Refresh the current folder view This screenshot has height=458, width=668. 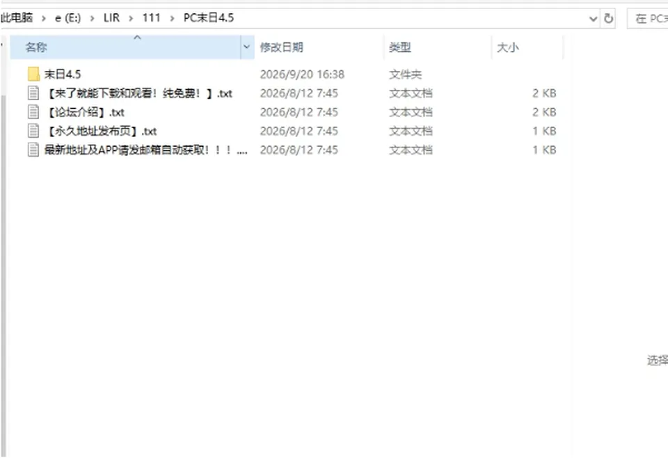[608, 18]
